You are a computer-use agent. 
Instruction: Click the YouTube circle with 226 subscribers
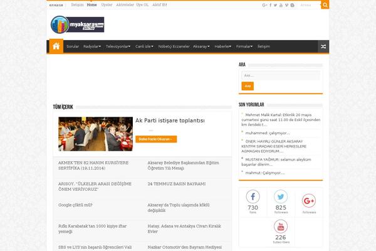pos(281,227)
